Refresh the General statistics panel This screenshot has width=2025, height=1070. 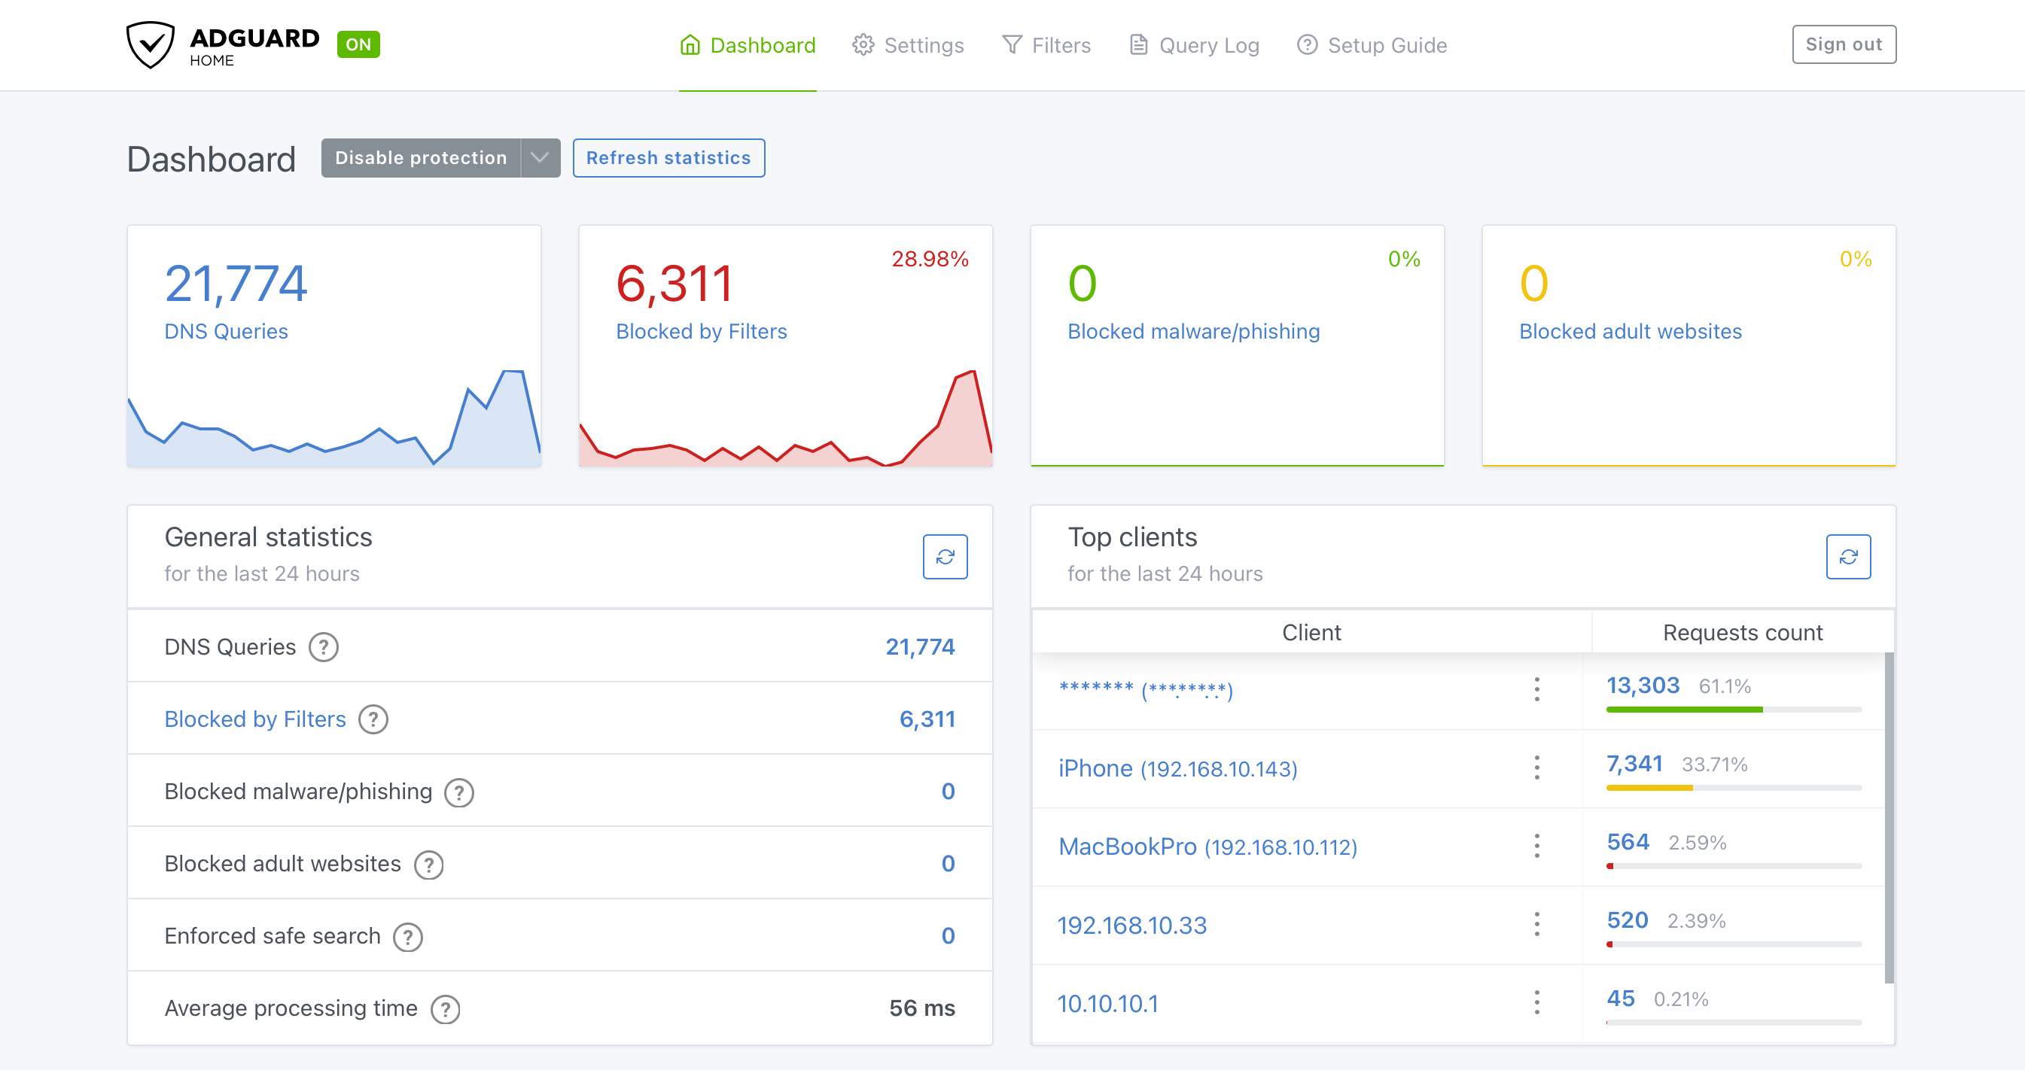pyautogui.click(x=946, y=557)
